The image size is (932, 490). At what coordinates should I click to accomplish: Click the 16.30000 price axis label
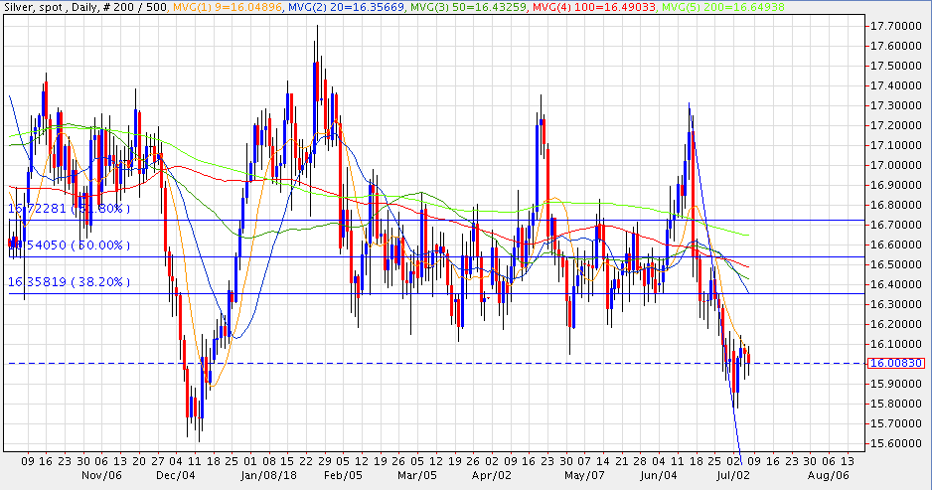[897, 304]
